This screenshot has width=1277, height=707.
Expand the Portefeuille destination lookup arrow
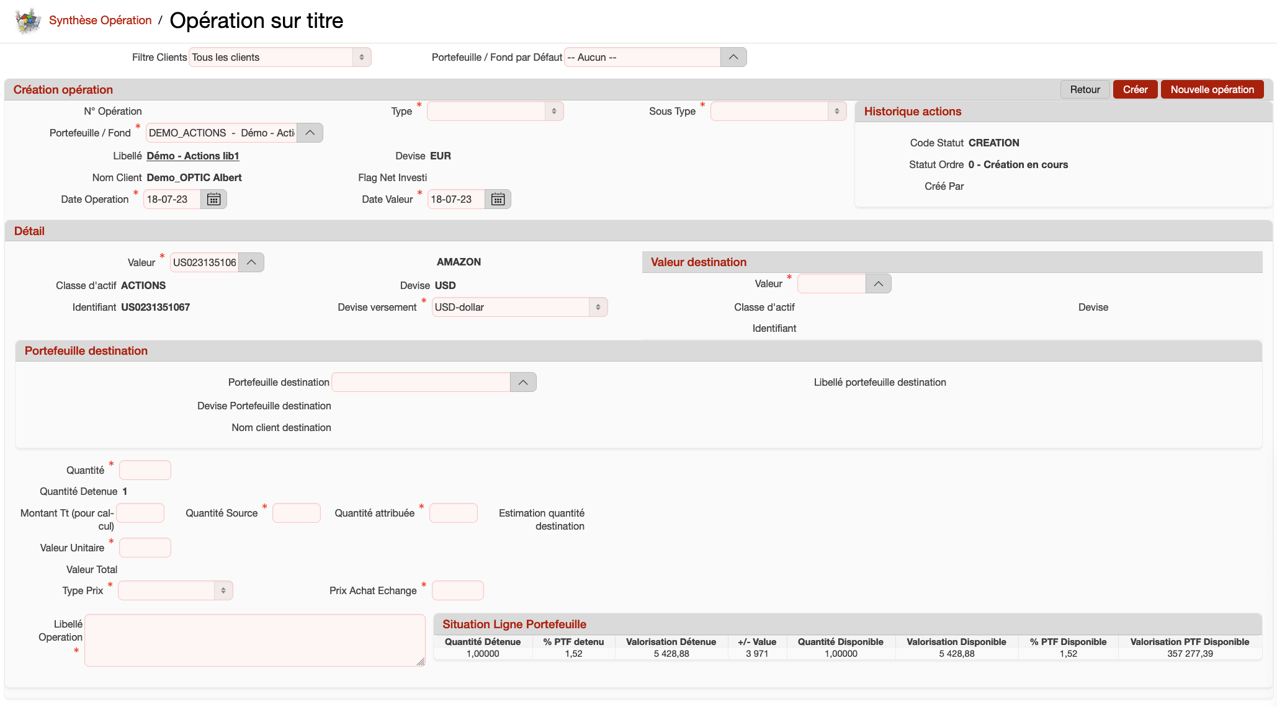tap(523, 382)
